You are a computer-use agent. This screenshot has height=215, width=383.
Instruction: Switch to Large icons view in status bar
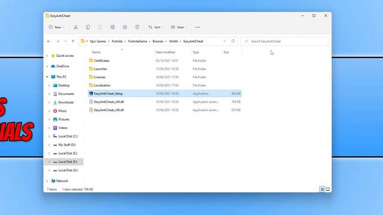click(x=328, y=189)
